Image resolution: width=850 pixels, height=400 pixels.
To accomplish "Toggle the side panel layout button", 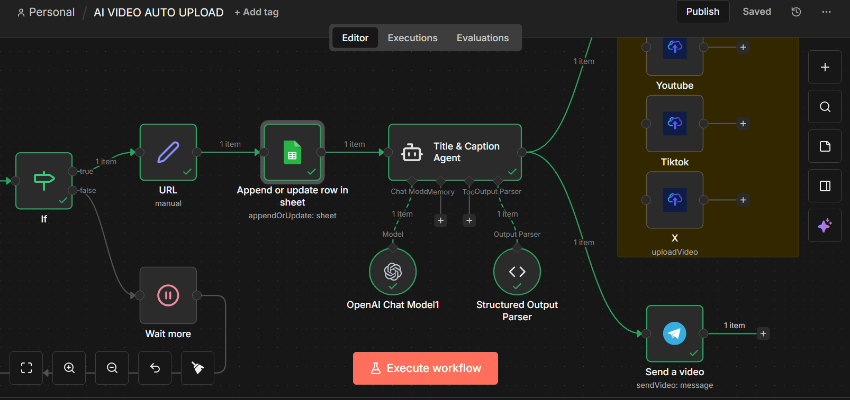I will coord(824,186).
